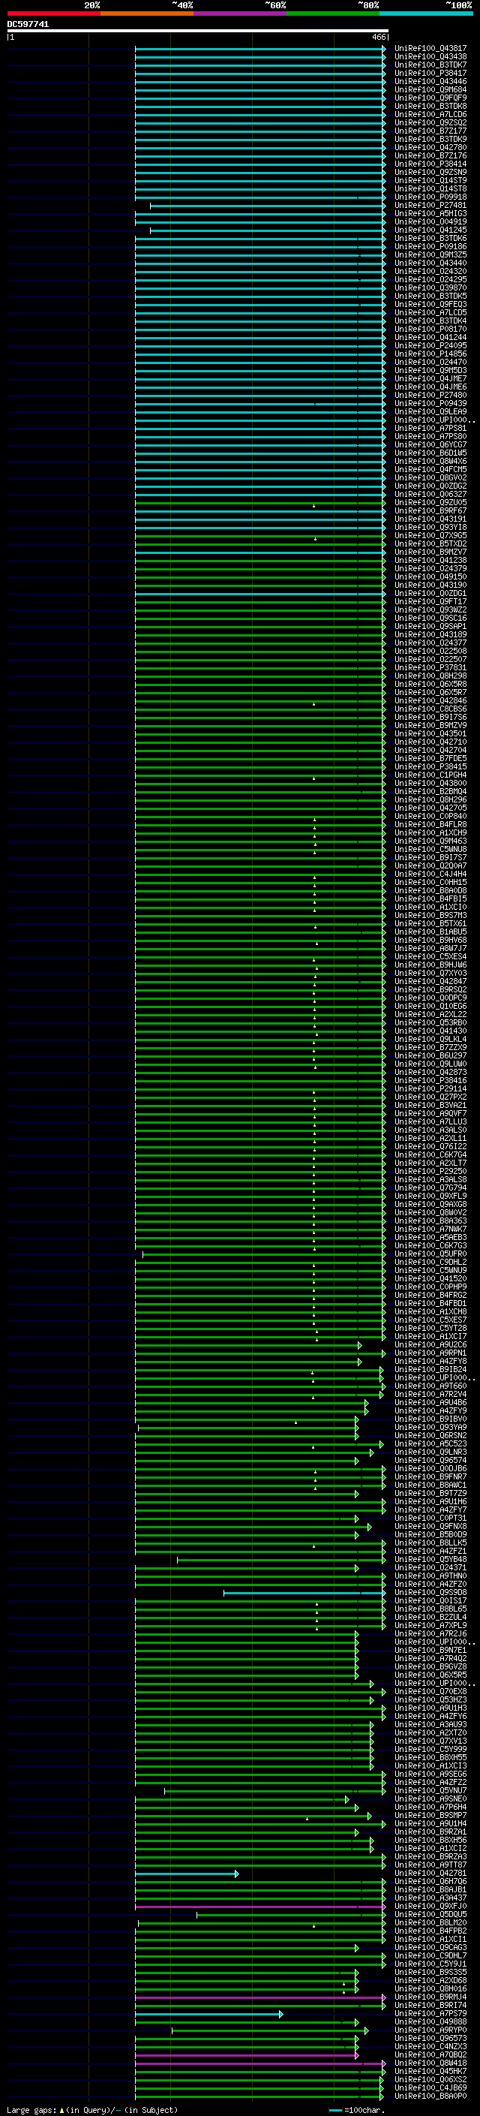Screen dimensions: 480x2116
Task: Click the label UniRef100_Q41520
Action: click(x=430, y=1279)
